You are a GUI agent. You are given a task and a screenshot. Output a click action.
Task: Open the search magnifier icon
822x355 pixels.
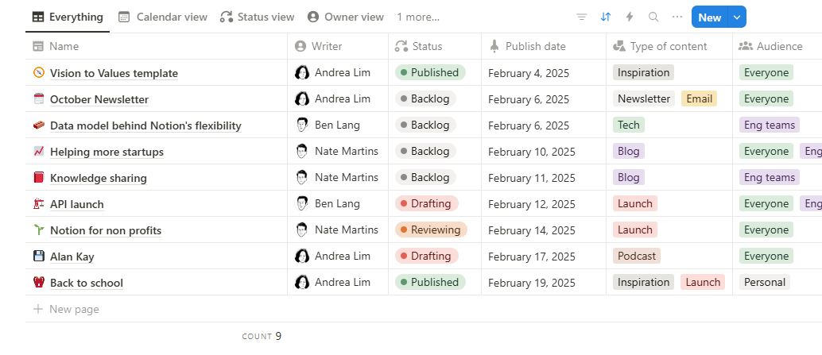click(x=653, y=17)
